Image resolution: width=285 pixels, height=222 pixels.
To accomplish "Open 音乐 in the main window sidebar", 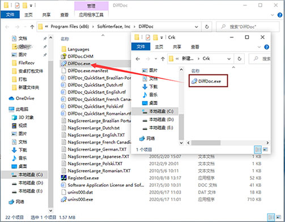I will (x=19, y=158).
